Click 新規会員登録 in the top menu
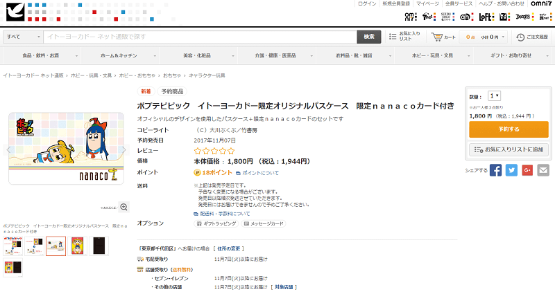This screenshot has height=294, width=555. (x=396, y=3)
